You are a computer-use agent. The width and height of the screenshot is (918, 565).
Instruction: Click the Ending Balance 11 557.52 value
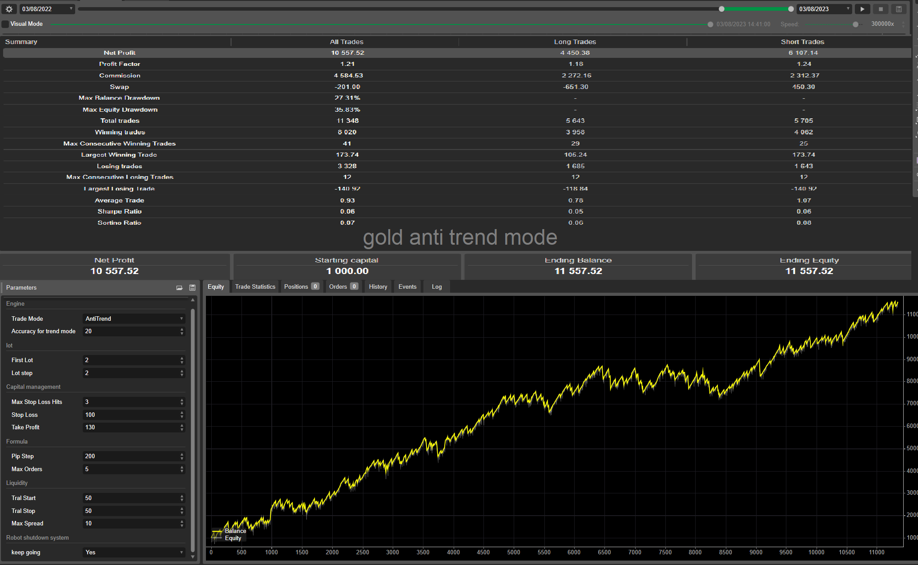tap(578, 271)
